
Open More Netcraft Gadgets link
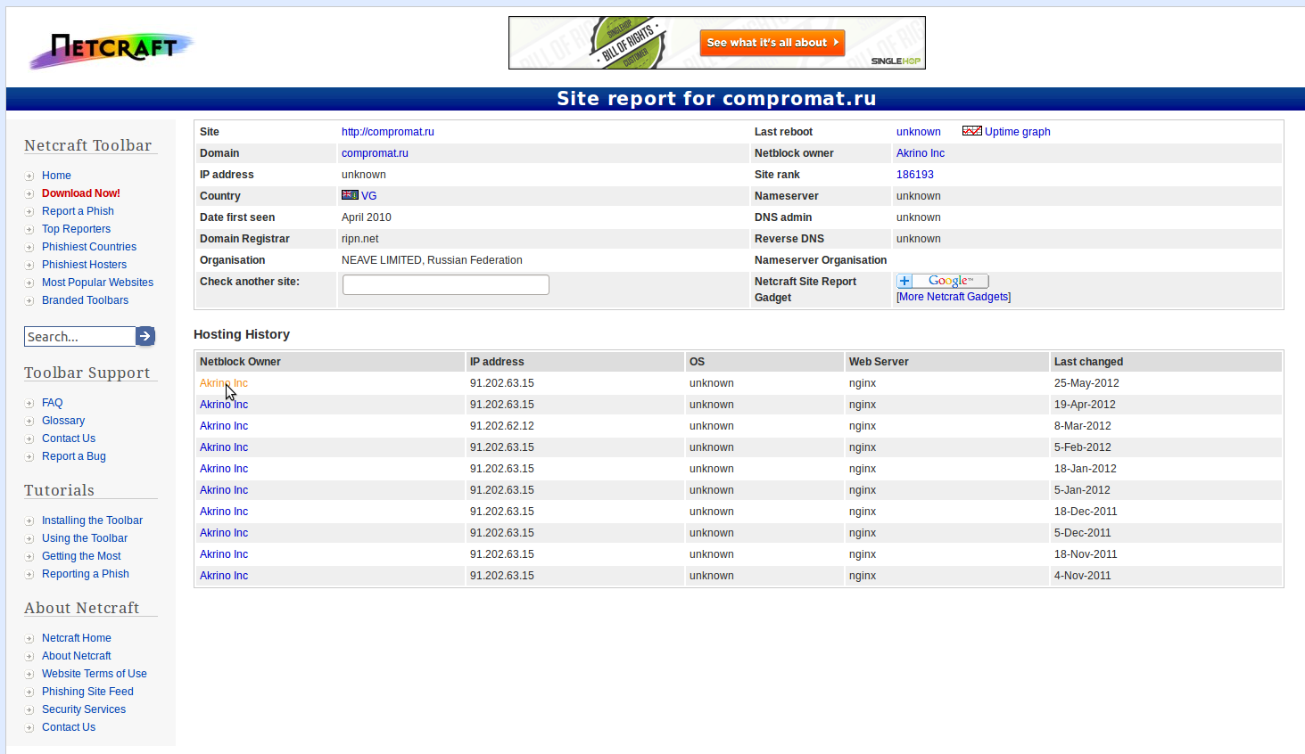tap(954, 297)
